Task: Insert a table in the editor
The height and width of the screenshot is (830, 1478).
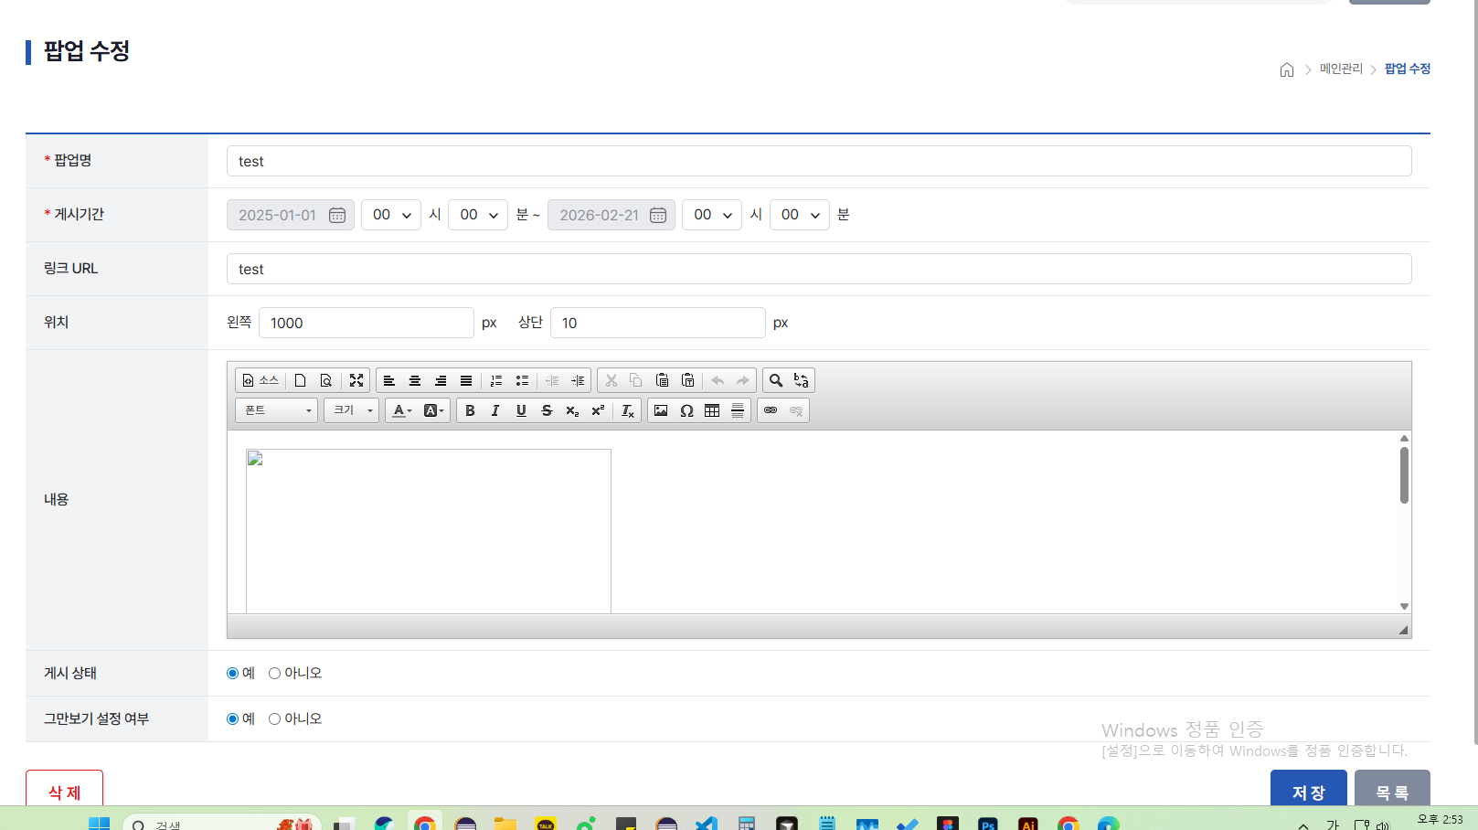Action: point(712,410)
